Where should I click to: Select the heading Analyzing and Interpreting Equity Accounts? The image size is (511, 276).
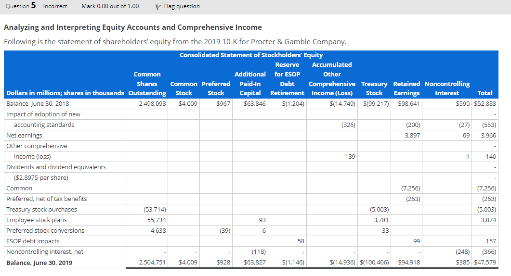click(x=133, y=27)
